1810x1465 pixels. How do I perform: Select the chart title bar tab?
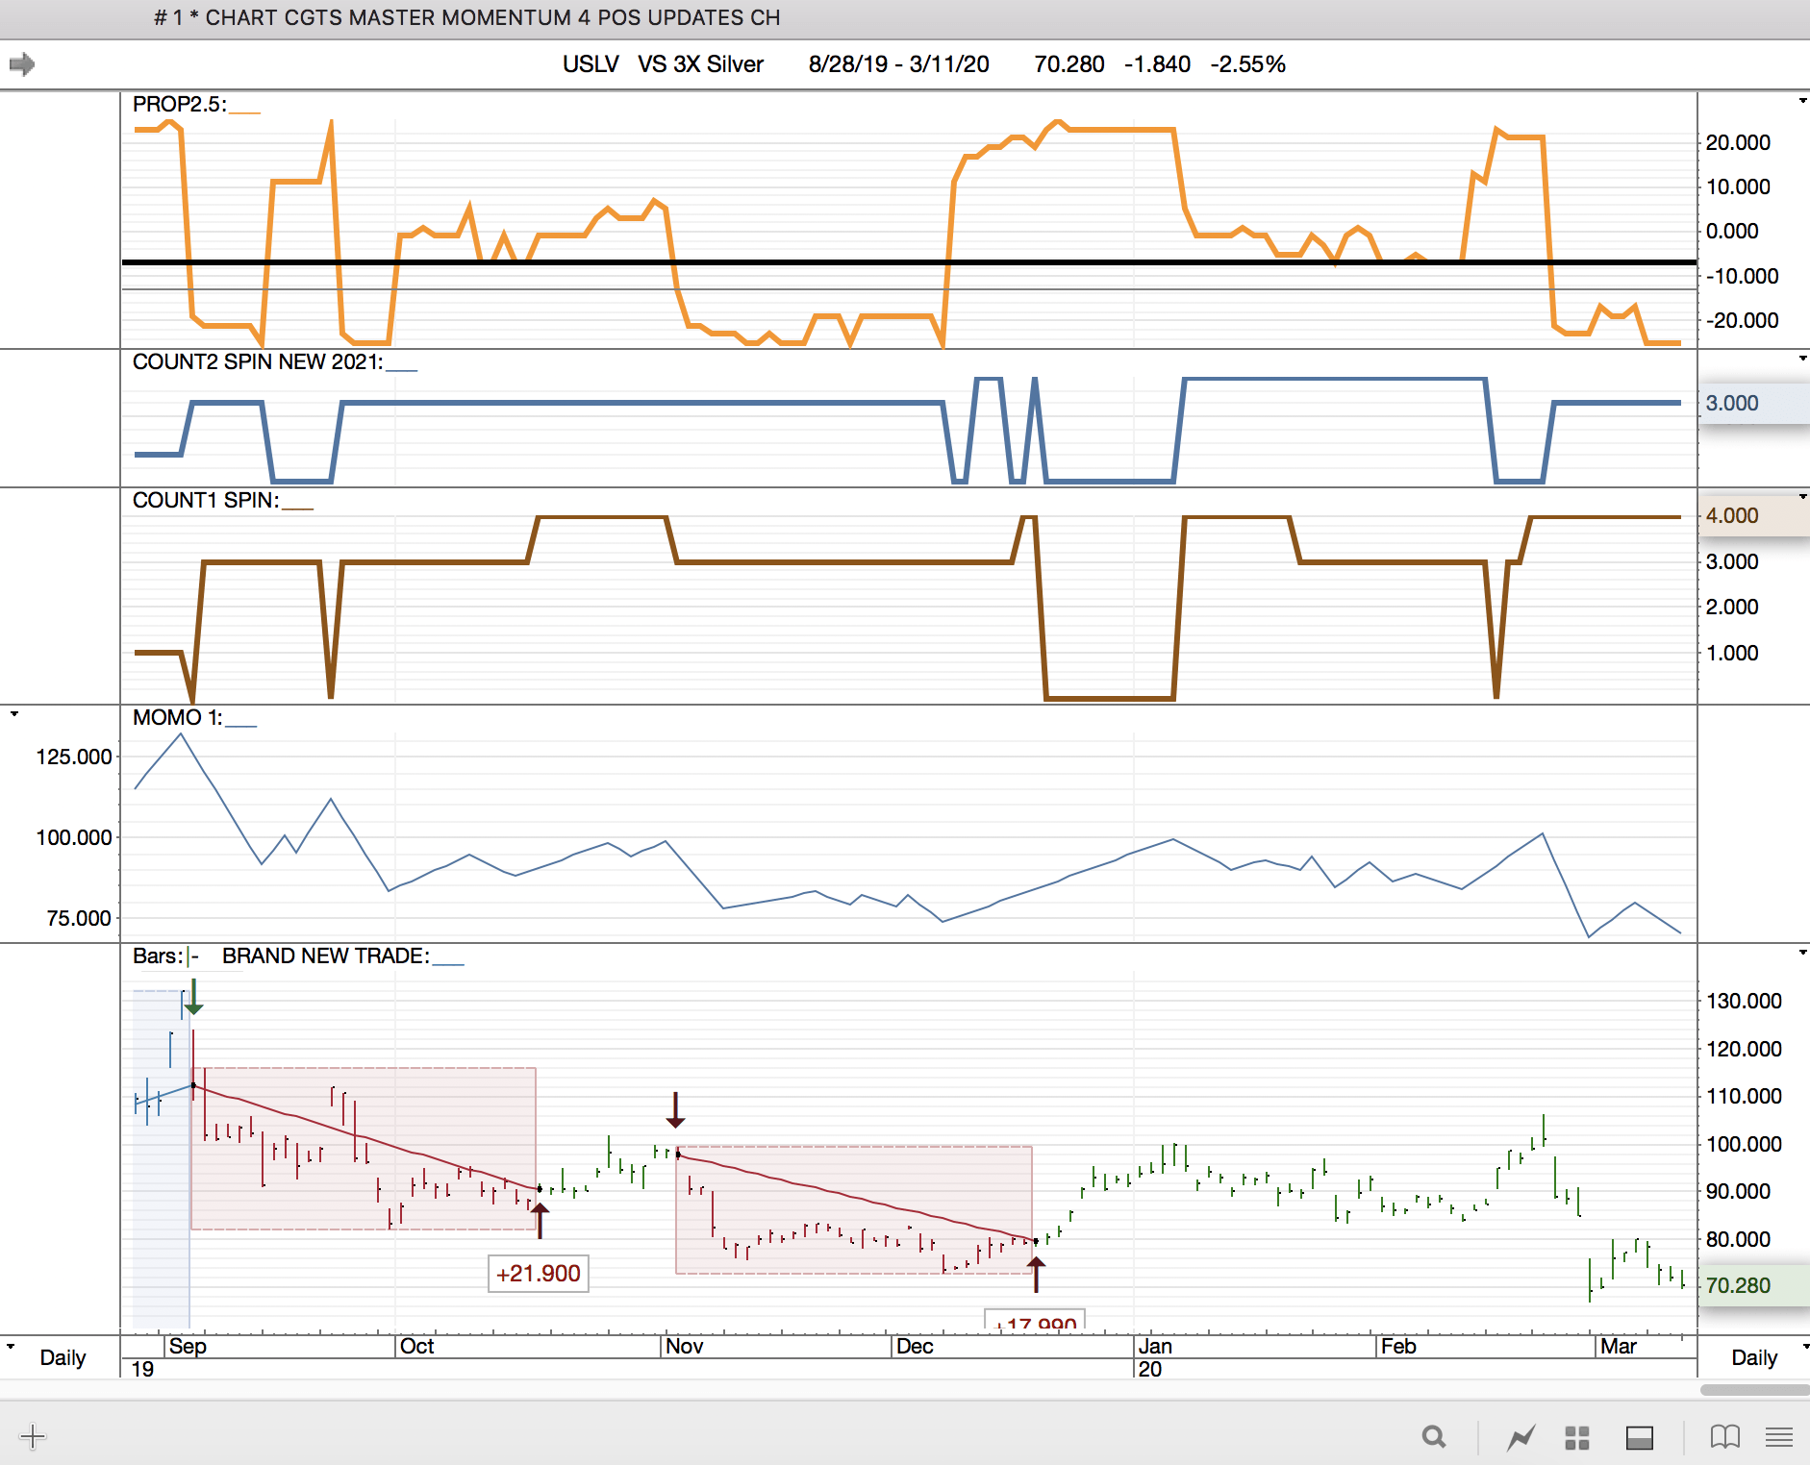(466, 18)
